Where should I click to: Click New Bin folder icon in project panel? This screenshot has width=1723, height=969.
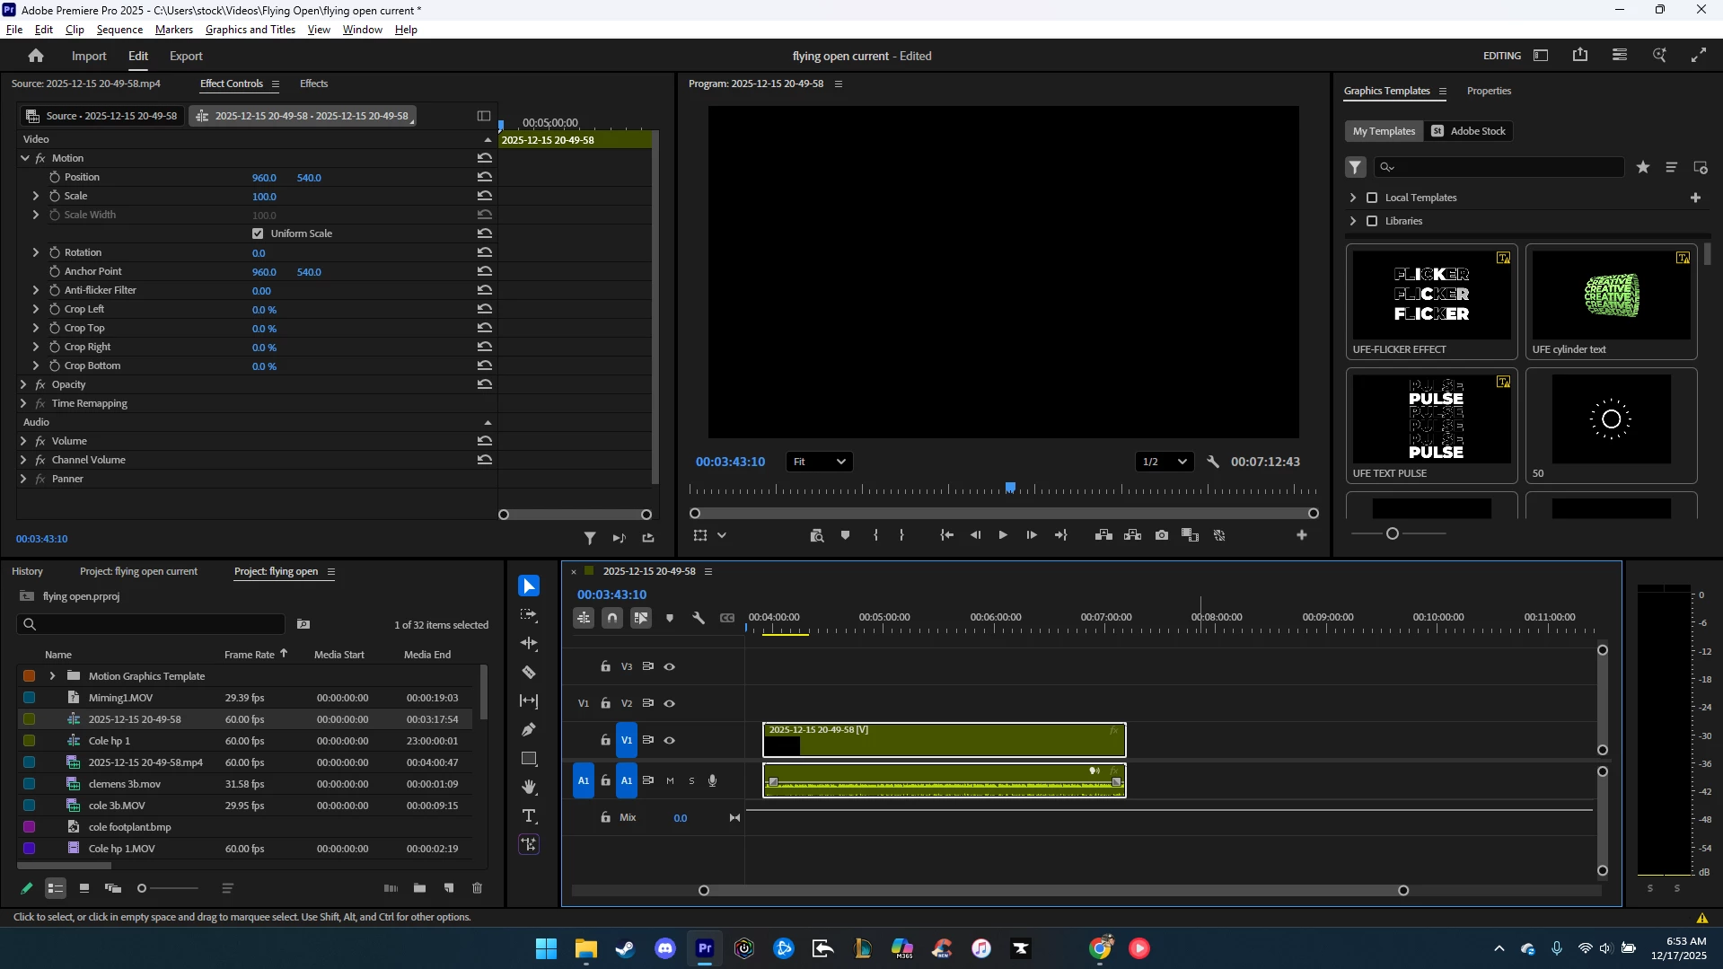click(419, 888)
